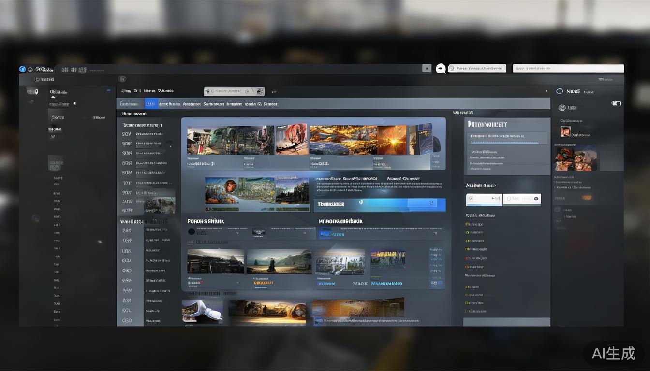Click the round icon at the toolbar search box end
Screen dimensions: 650x371
pos(260,91)
